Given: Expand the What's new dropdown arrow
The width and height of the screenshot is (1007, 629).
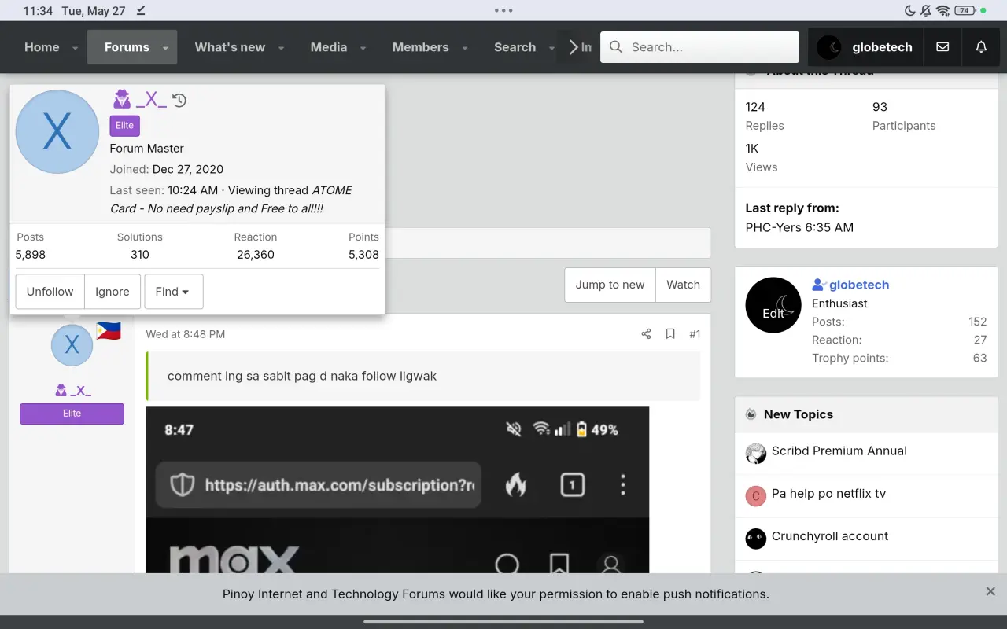Looking at the screenshot, I should point(281,48).
